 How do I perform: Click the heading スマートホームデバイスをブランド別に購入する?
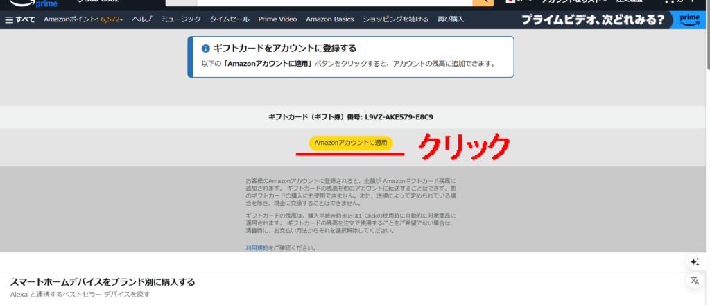[x=103, y=282]
